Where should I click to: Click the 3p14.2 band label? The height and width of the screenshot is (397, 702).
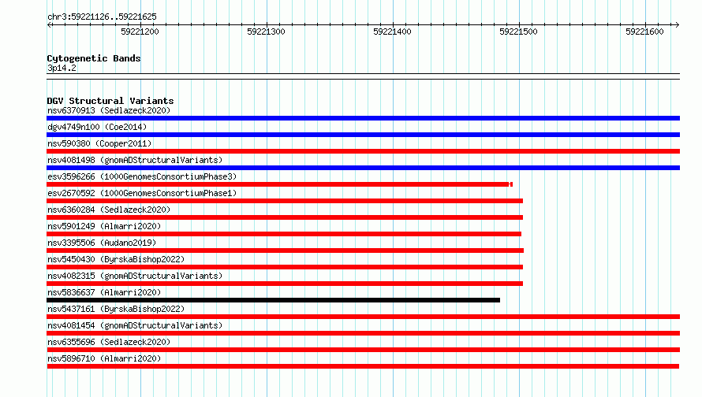pos(62,68)
